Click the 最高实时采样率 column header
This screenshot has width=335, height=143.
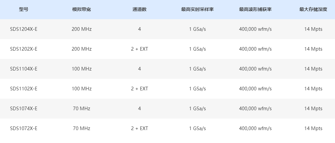[197, 9]
